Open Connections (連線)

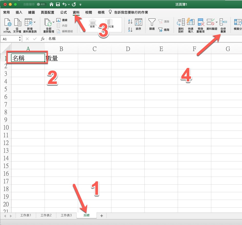point(62,20)
